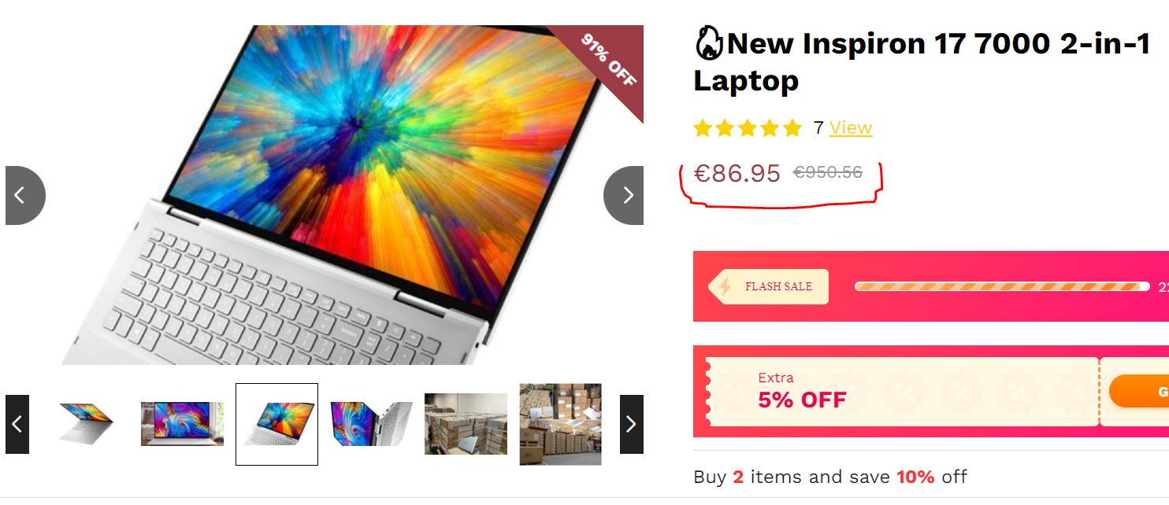Select the highlighted third laptop thumbnail
The width and height of the screenshot is (1169, 505).
coord(276,424)
